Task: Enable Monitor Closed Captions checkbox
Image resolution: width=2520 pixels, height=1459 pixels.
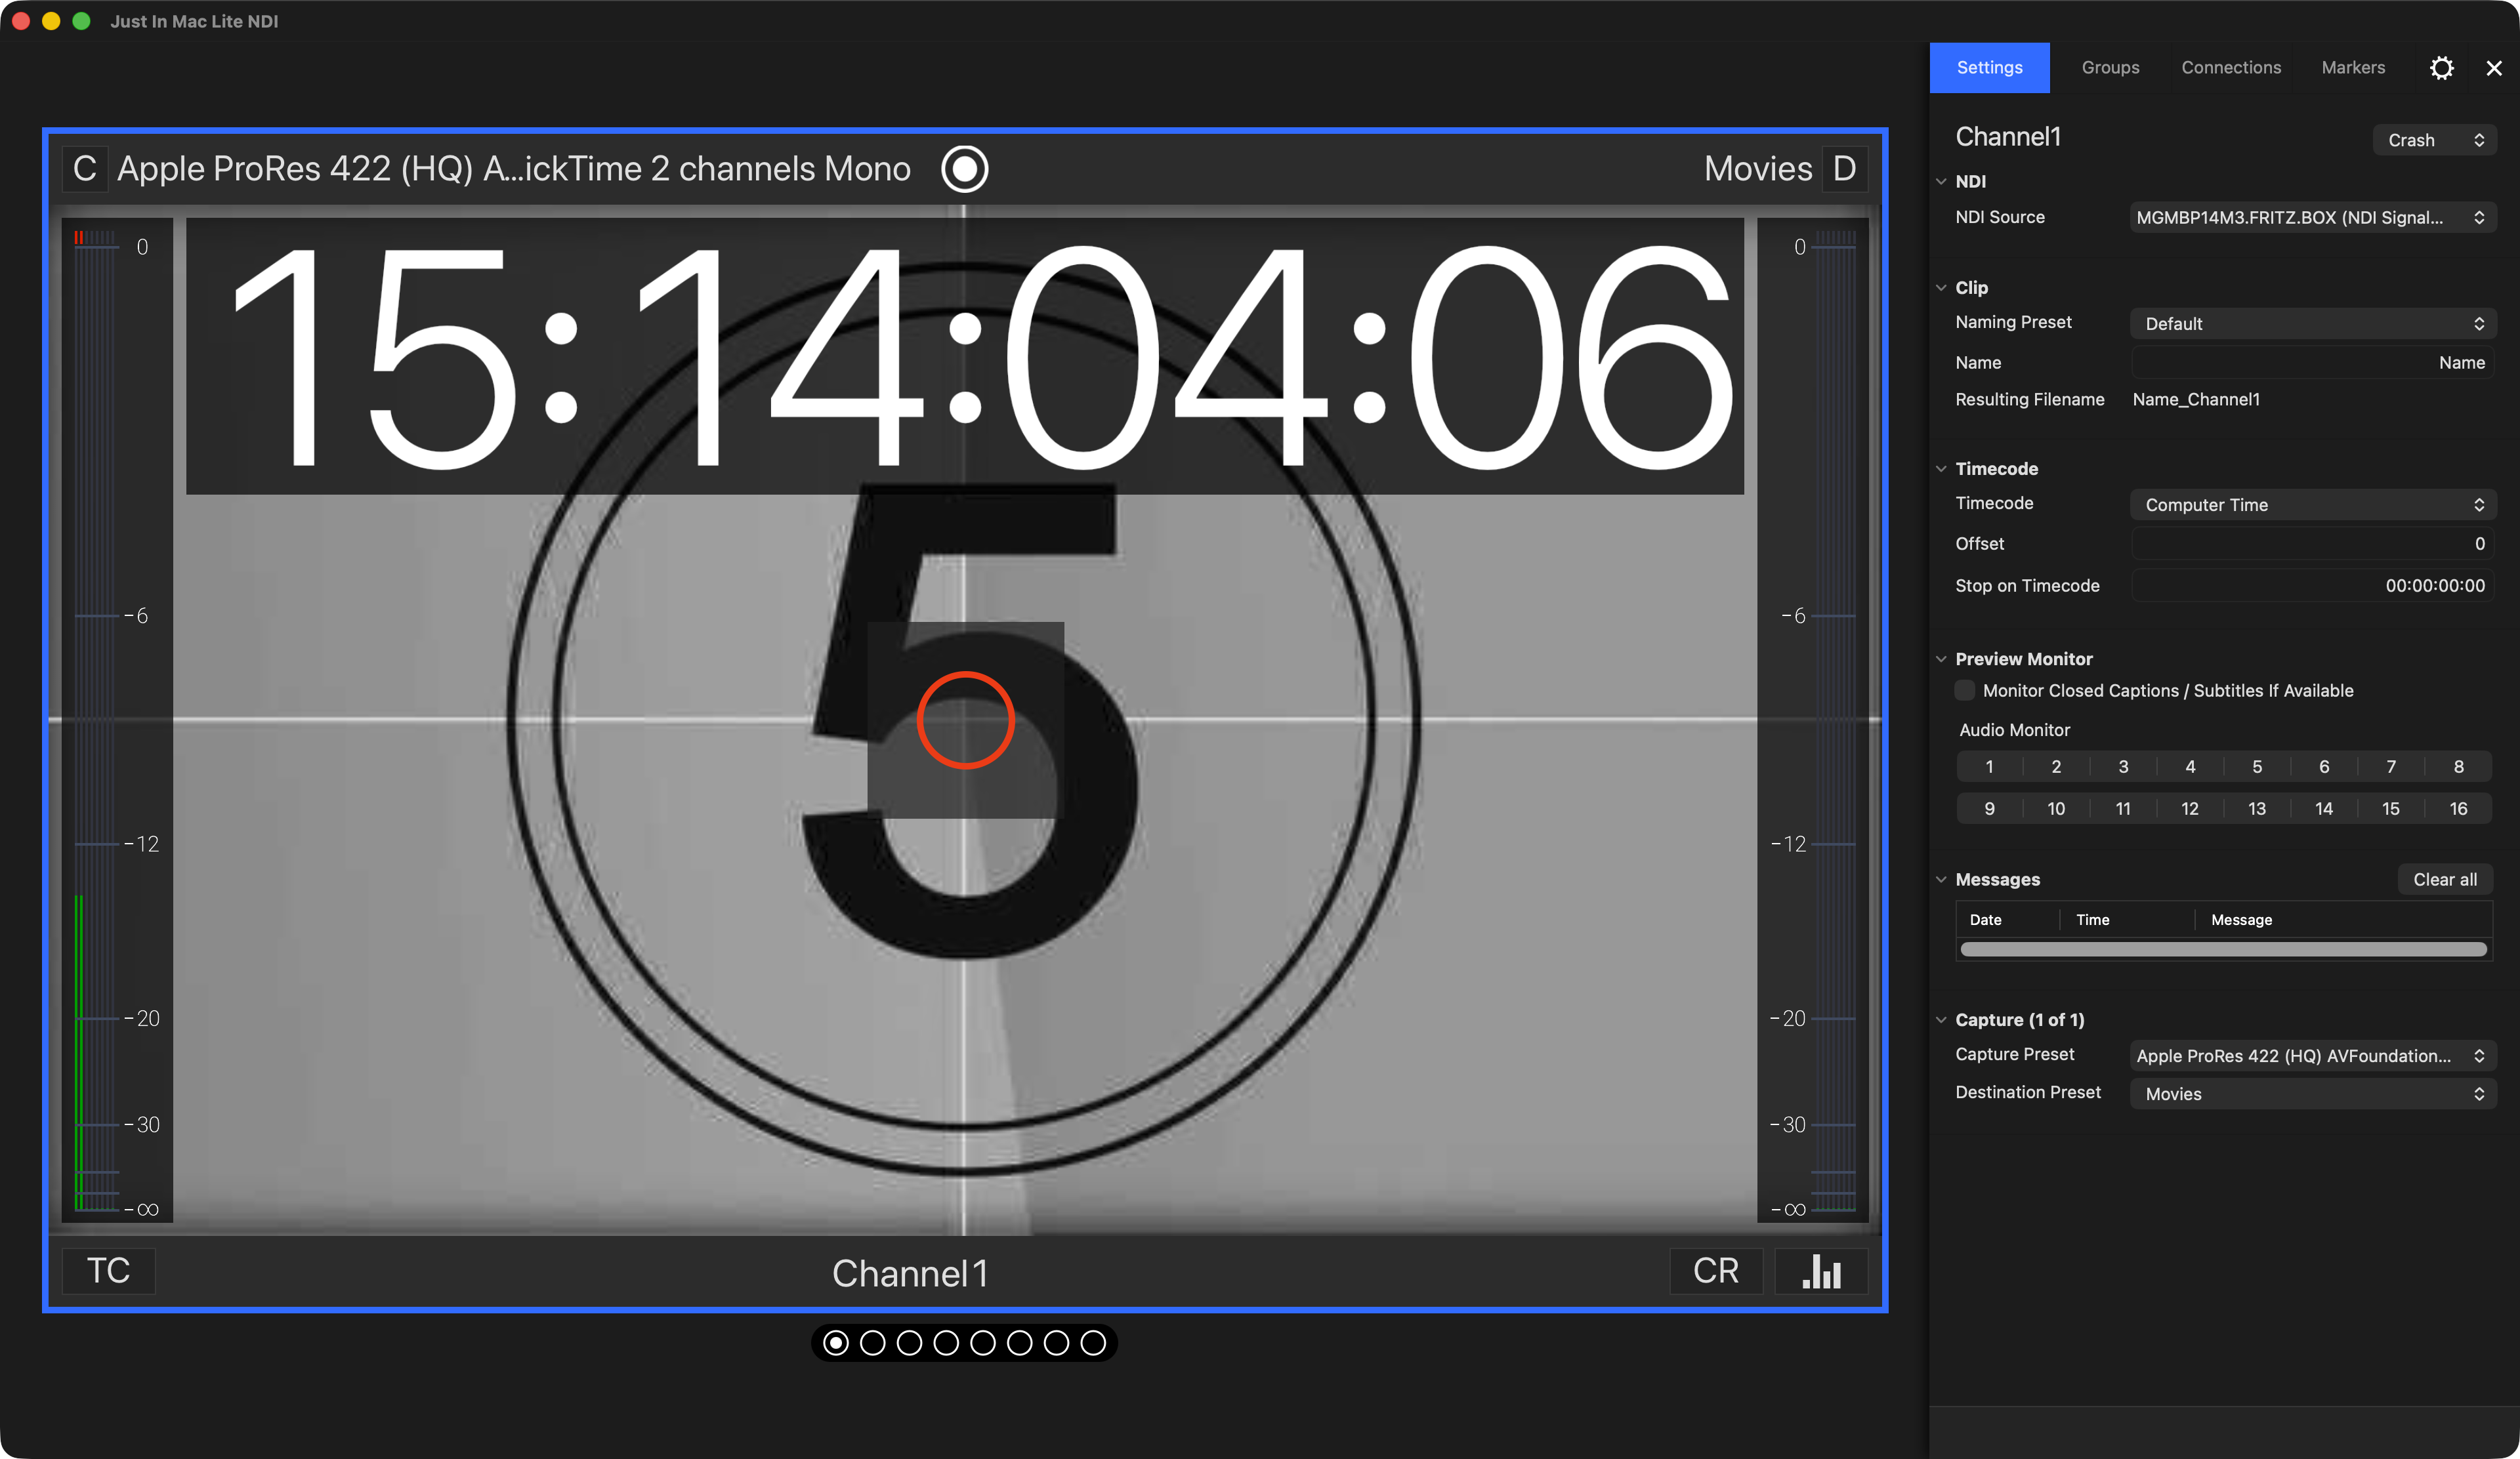Action: tap(1964, 691)
